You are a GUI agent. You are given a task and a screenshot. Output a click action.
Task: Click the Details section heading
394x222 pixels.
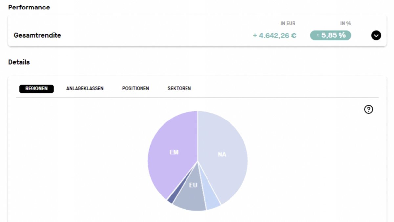pyautogui.click(x=18, y=62)
